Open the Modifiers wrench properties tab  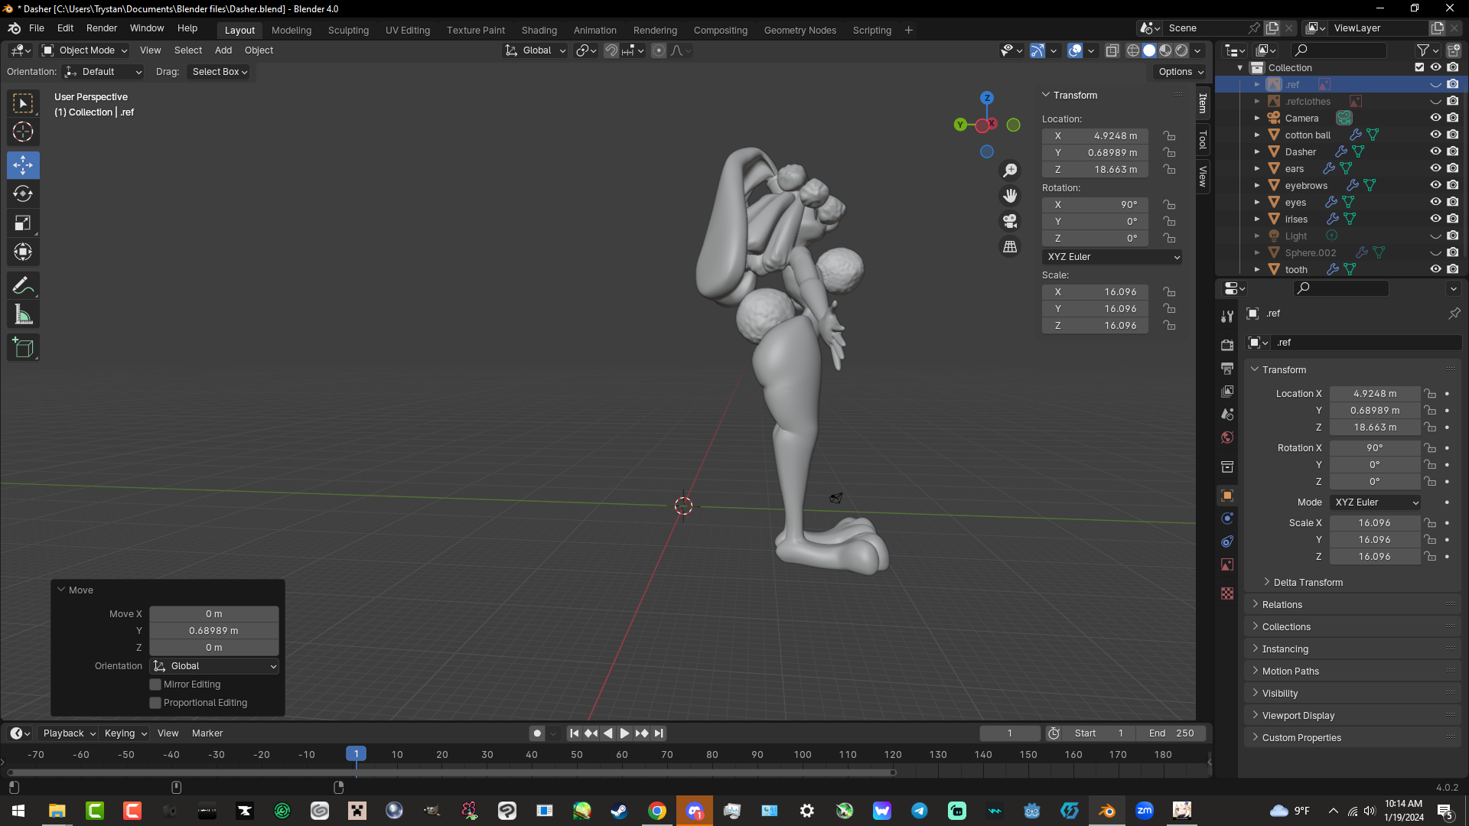1227,316
